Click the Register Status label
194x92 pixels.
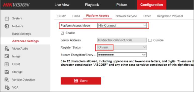point(70,47)
